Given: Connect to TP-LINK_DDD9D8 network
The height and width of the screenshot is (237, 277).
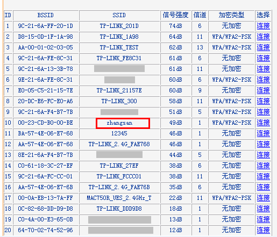Looking at the screenshot, I should pos(263,209).
